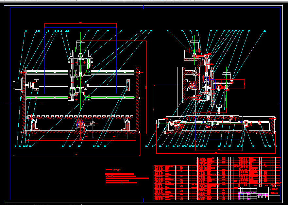Select the large blue-ringed circle beneath the worktable

pos(80,124)
